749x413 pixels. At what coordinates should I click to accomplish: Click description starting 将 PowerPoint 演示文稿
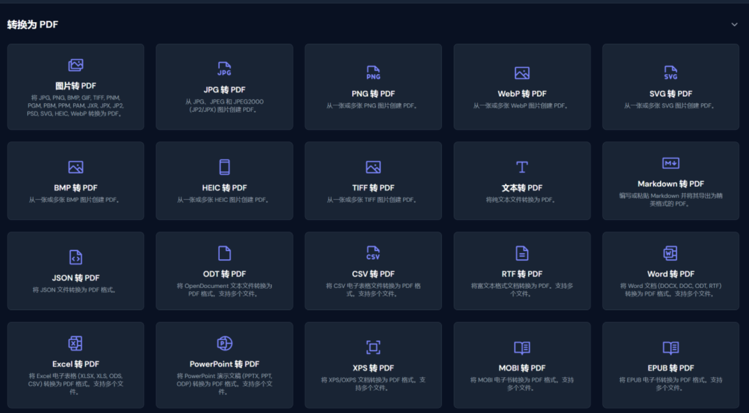coord(224,384)
